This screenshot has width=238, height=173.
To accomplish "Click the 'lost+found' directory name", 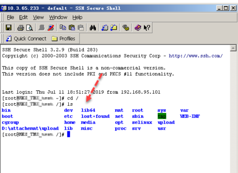I will (95, 116).
